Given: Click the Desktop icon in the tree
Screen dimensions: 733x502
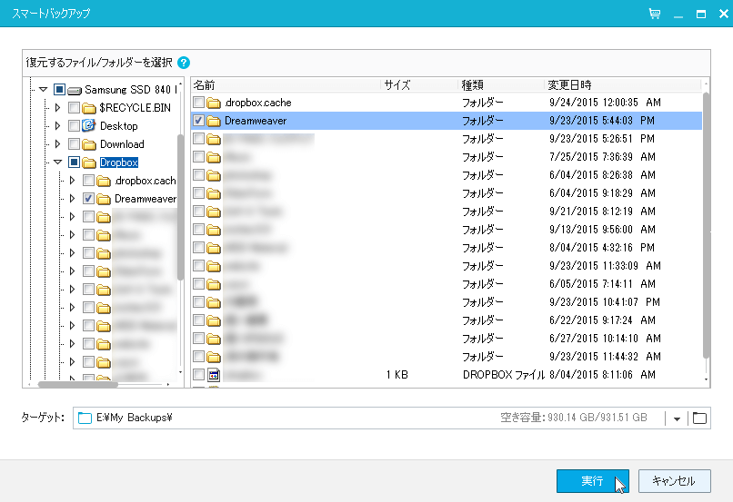Looking at the screenshot, I should 89,126.
